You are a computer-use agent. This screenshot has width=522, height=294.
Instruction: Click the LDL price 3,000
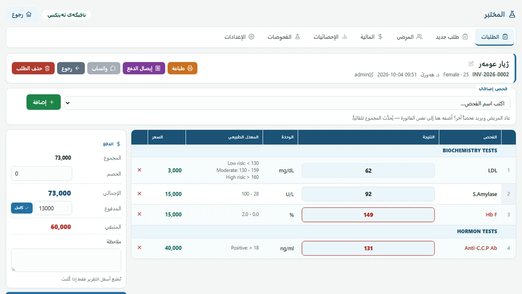point(175,170)
